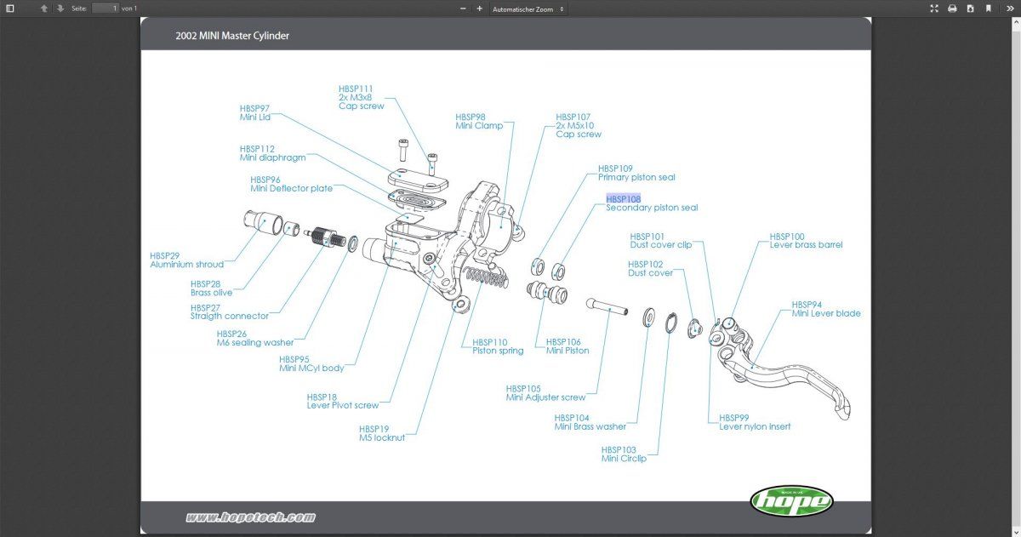Zoom out with the minus button

[x=463, y=9]
